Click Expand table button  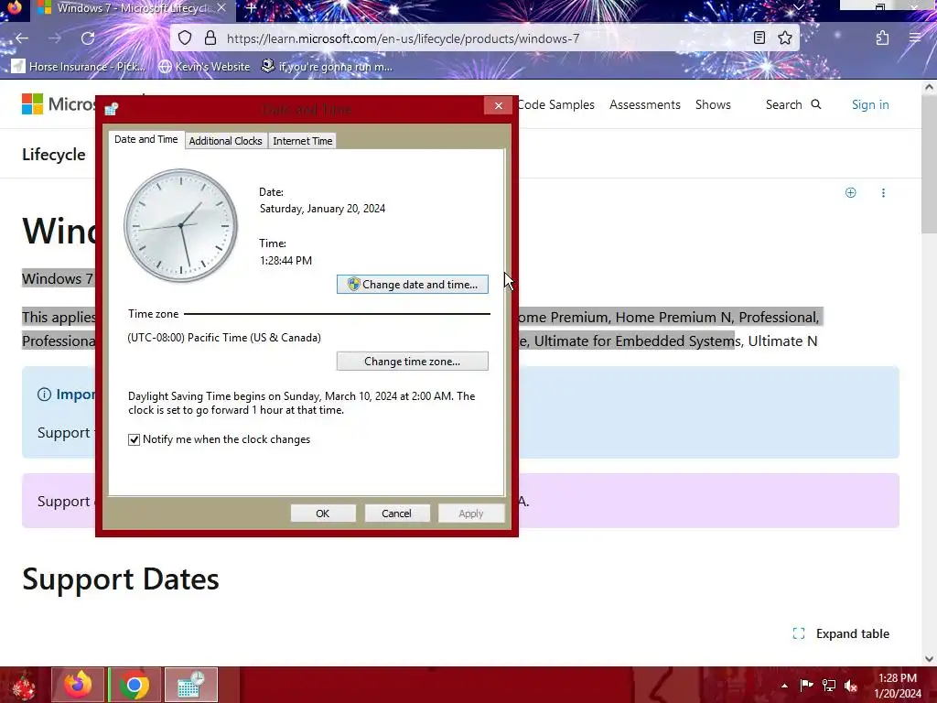841,633
